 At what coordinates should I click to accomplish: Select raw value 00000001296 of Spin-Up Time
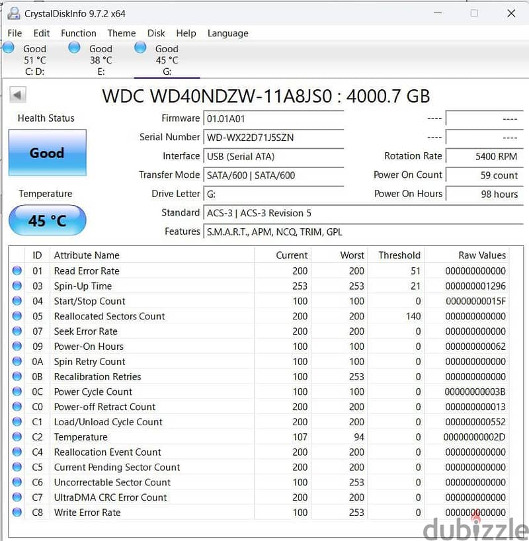point(475,286)
